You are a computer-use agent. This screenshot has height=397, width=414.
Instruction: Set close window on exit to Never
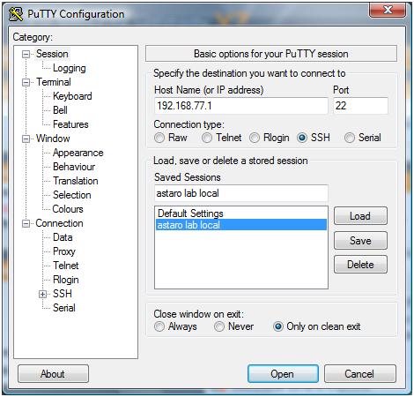pos(219,326)
